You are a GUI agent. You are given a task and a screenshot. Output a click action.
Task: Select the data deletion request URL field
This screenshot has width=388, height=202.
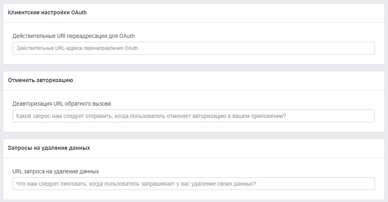point(194,184)
